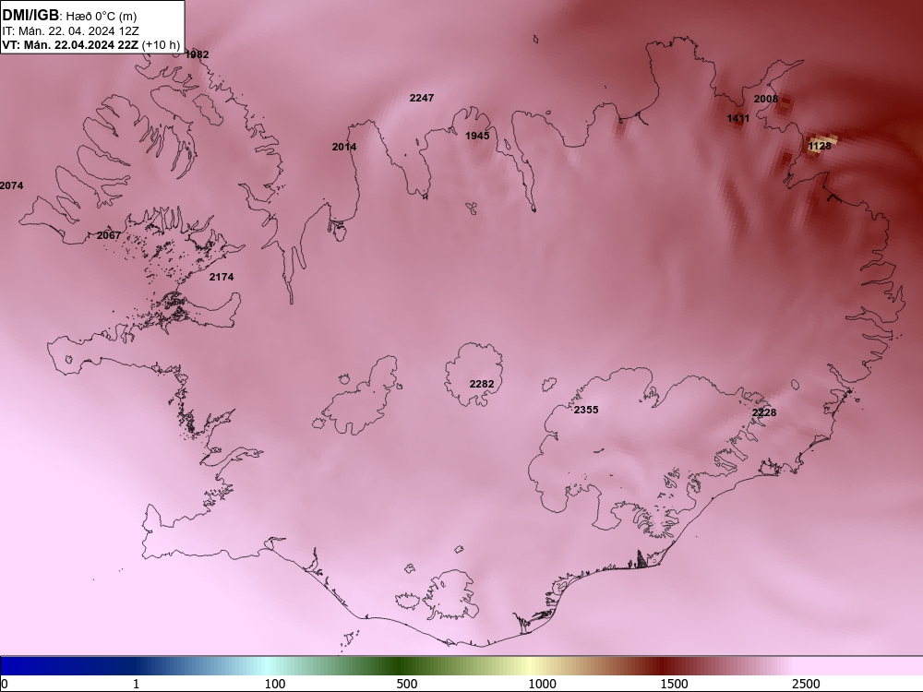
Task: Click the 2500 label on the color bar
Action: coord(806,684)
